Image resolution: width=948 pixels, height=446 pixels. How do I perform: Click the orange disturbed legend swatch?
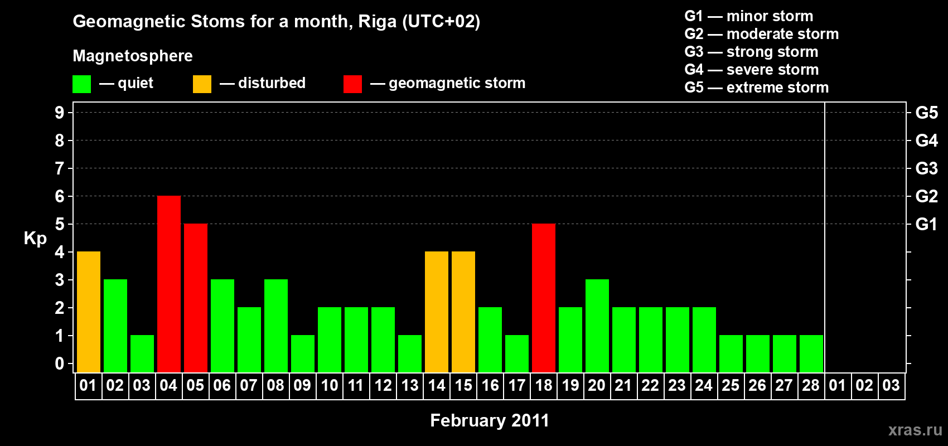(202, 84)
